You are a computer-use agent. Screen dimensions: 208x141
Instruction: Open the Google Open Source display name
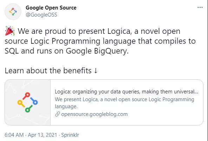(x=51, y=8)
